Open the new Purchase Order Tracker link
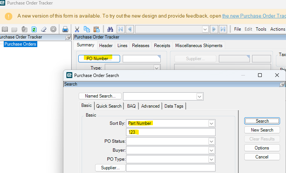 pyautogui.click(x=254, y=16)
